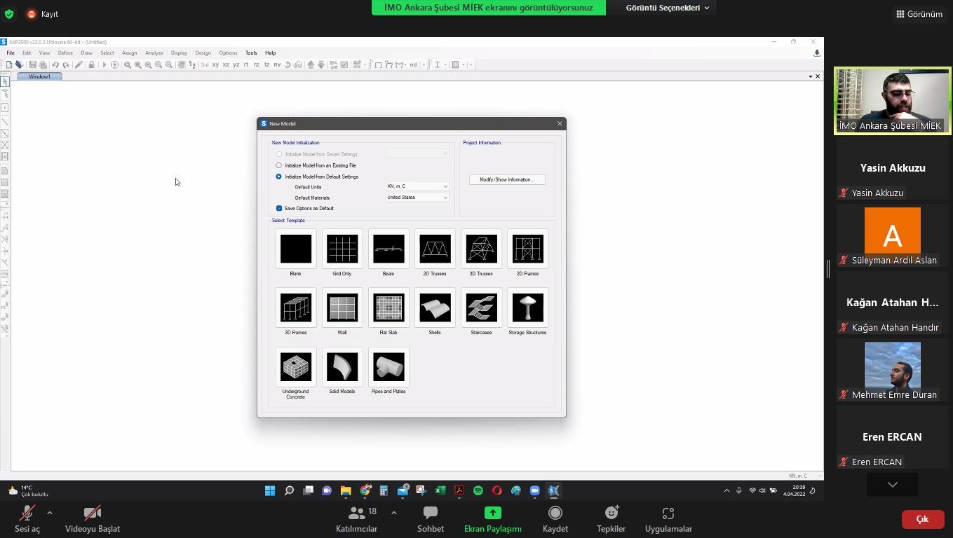This screenshot has height=538, width=953.
Task: Open the Analyze menu
Action: (x=154, y=53)
